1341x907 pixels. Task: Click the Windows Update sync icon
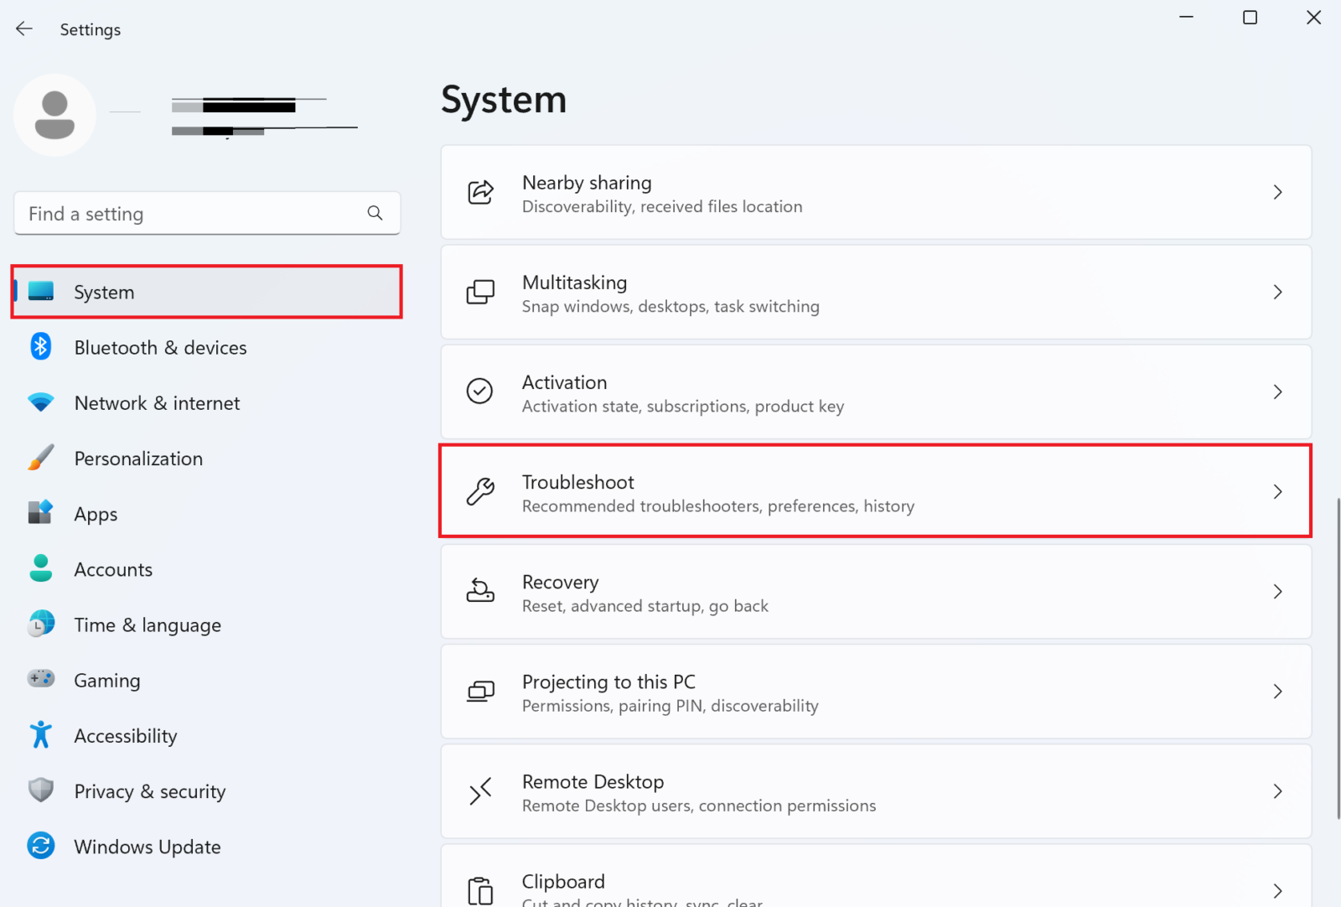(40, 846)
